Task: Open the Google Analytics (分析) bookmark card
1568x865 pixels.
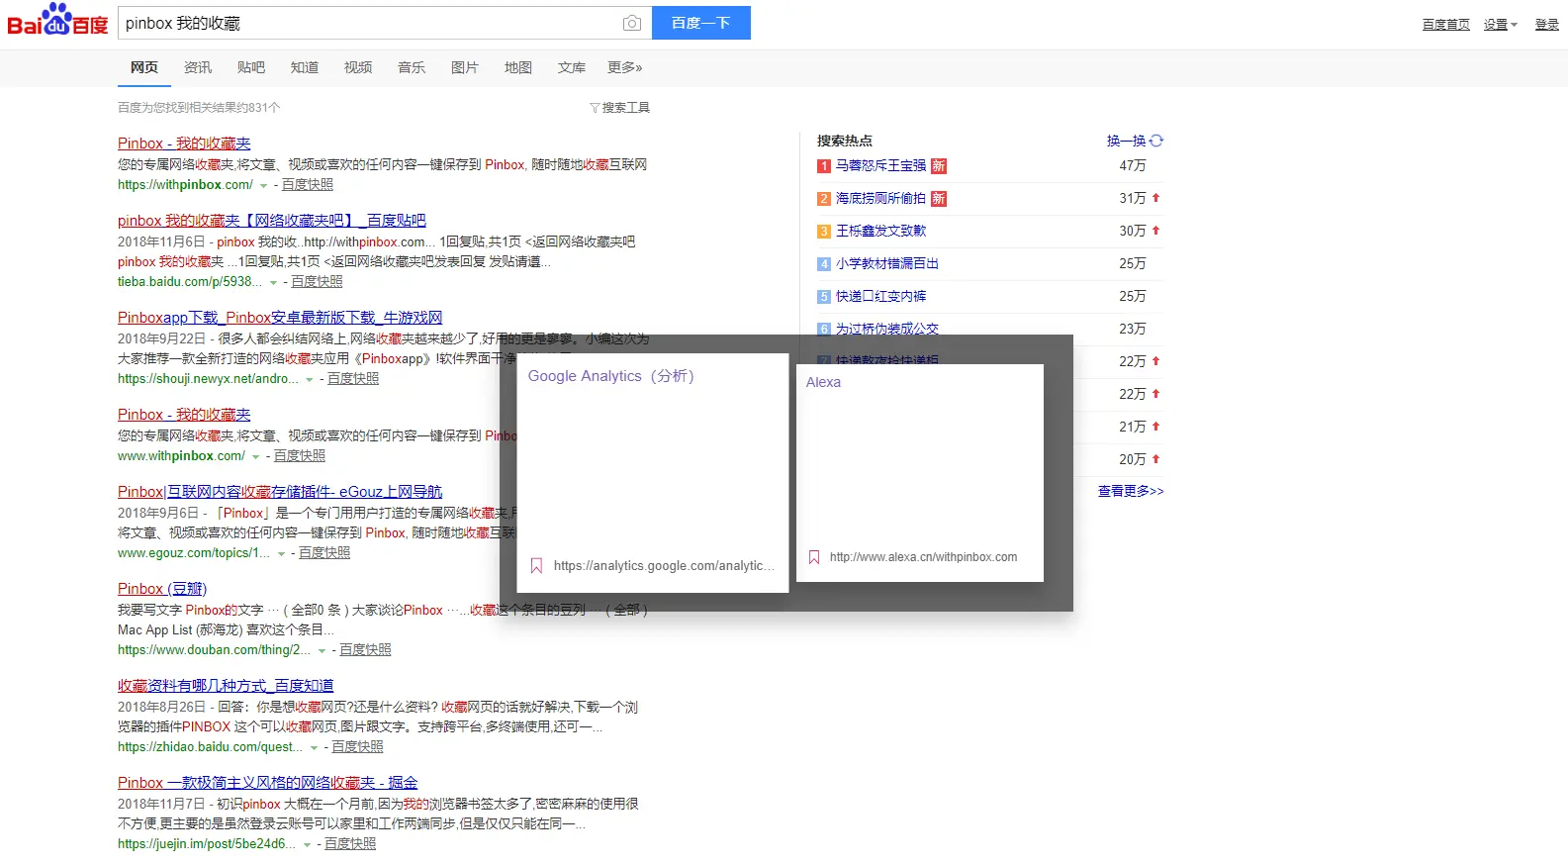Action: (653, 473)
